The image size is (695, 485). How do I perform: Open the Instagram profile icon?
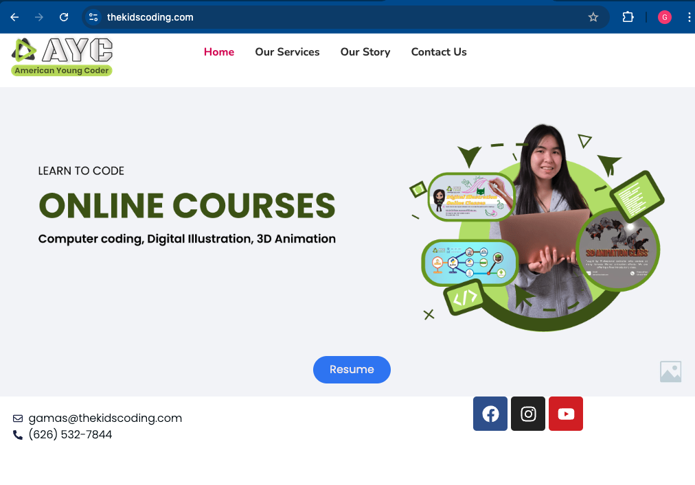(x=527, y=414)
